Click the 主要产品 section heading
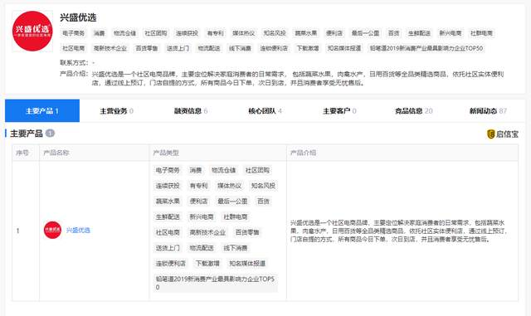Viewport: 531px width, 316px height. 27,134
